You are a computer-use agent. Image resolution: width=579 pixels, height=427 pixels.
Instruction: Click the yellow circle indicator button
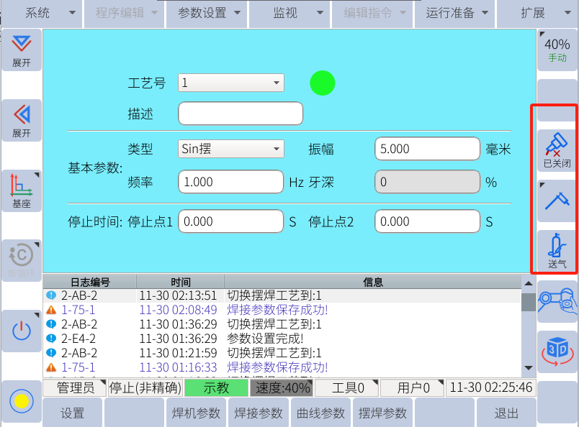click(x=22, y=401)
